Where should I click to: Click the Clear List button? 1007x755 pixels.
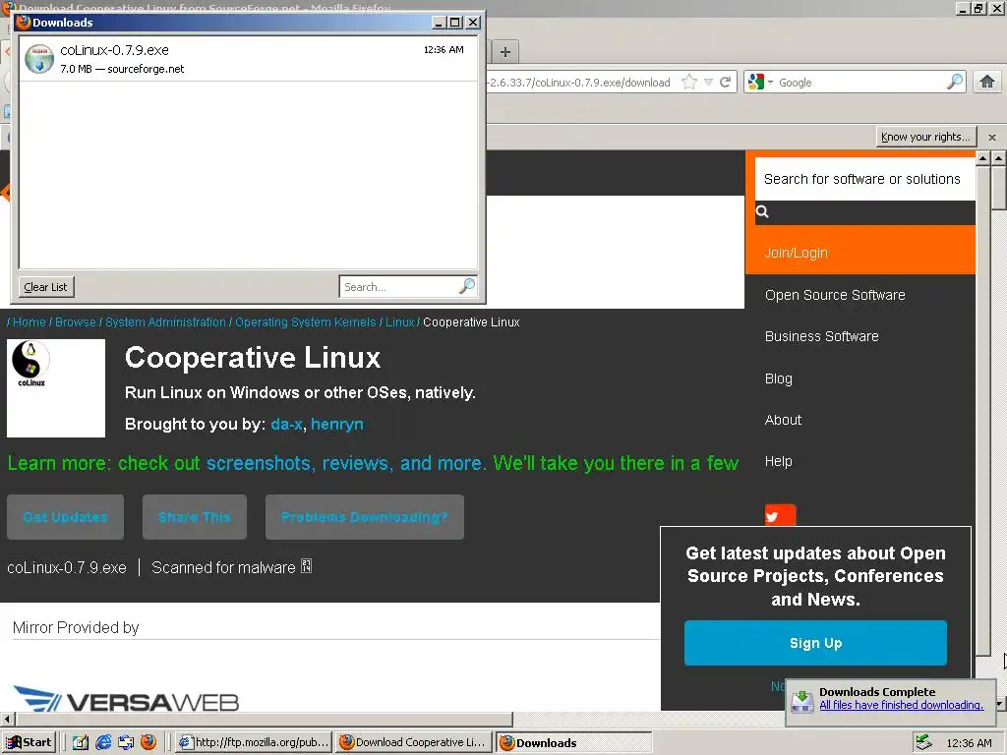click(45, 287)
